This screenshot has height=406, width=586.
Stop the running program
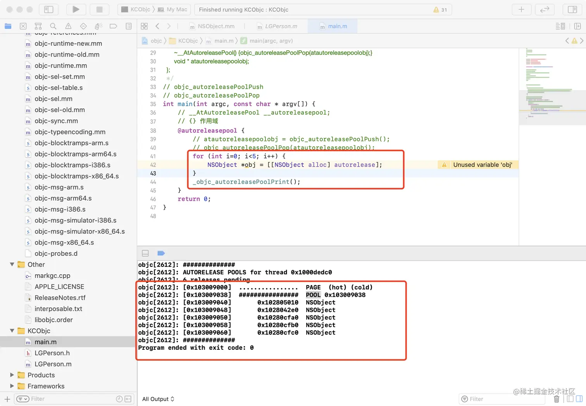[99, 9]
